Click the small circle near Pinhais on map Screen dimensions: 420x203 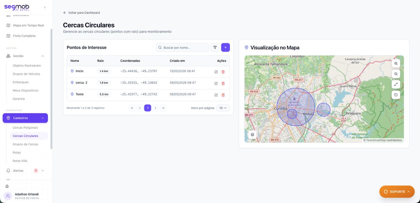[x=323, y=110]
